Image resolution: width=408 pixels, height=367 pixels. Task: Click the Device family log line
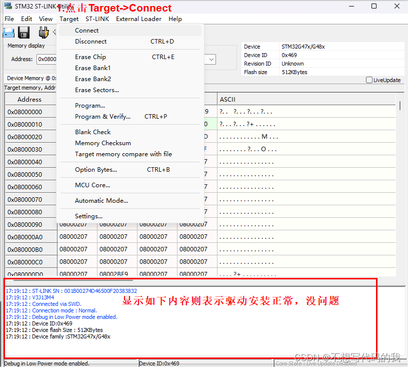[58, 336]
